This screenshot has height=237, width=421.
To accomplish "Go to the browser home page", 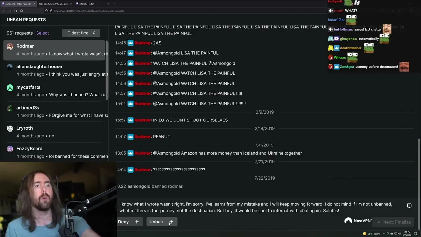I will 22,11.
